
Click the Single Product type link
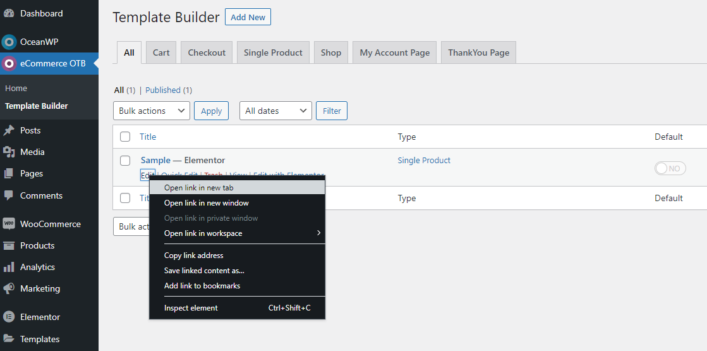click(424, 160)
